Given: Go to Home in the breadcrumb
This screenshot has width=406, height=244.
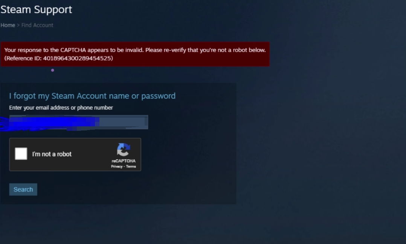Looking at the screenshot, I should point(8,25).
